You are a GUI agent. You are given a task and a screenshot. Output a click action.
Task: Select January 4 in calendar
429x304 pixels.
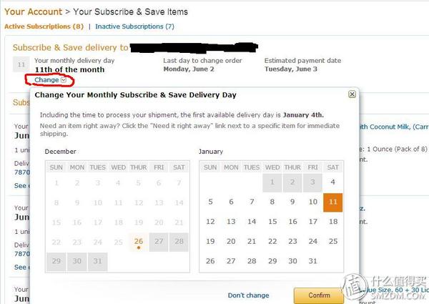coord(332,182)
